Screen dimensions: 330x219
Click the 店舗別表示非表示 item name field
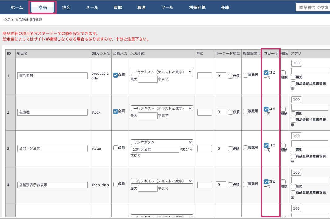(x=52, y=185)
